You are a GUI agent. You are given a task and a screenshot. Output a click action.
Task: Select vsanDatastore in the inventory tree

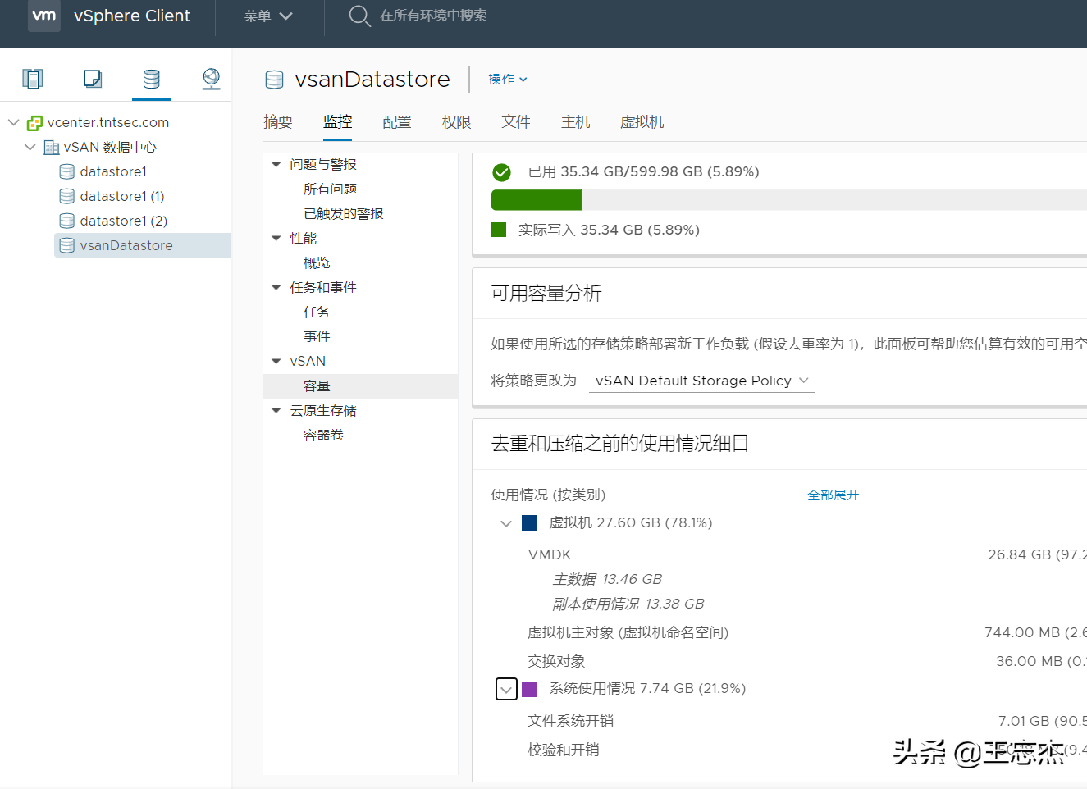click(126, 245)
